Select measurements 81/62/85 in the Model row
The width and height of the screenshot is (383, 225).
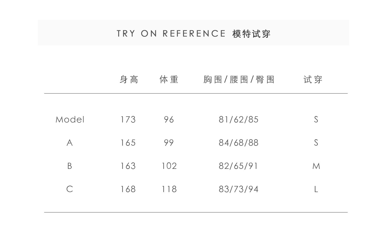point(238,120)
